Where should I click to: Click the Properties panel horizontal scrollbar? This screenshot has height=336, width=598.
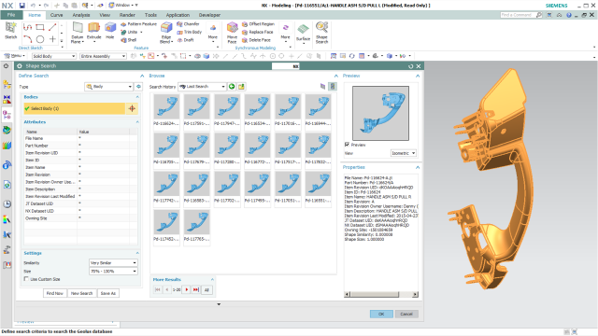click(x=380, y=294)
